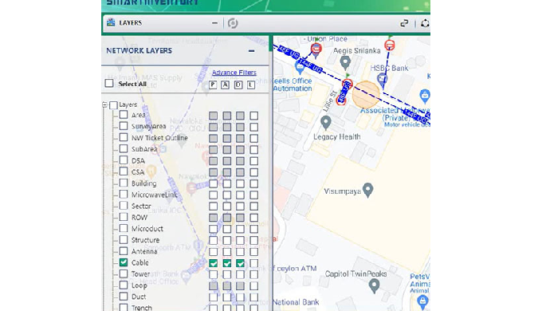
Task: Click the Visumpaya map pin
Action: (x=368, y=191)
